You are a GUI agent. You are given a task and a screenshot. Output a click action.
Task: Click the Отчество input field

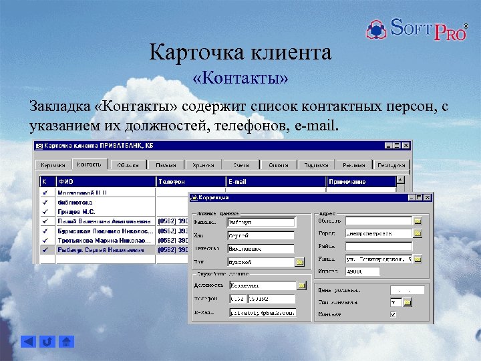261,249
